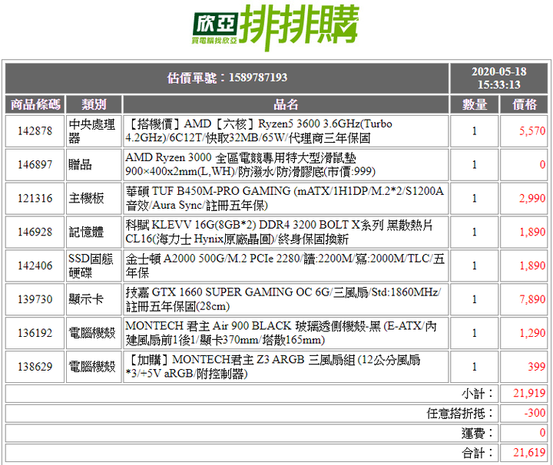This screenshot has width=553, height=465.
Task: Select the Ryzen 3000 mouse pad item
Action: [250, 164]
